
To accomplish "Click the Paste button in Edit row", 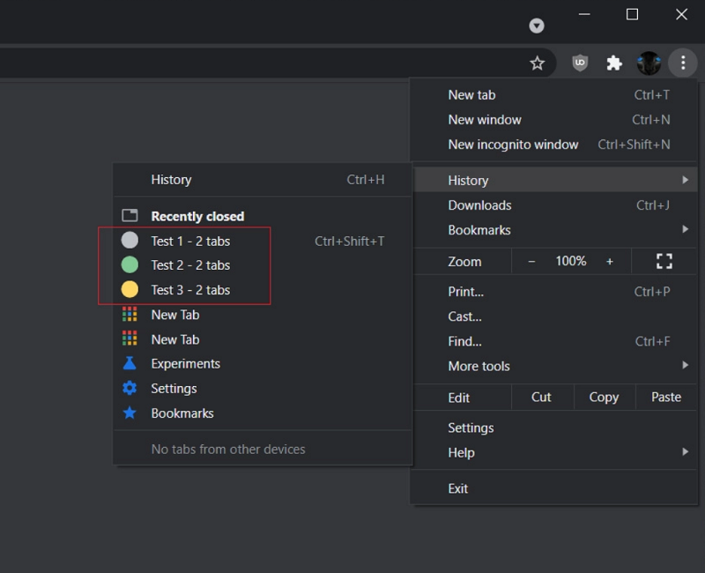I will (666, 398).
